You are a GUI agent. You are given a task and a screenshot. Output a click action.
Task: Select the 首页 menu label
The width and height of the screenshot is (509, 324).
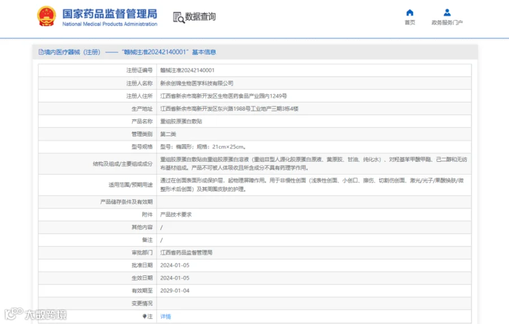(409, 23)
